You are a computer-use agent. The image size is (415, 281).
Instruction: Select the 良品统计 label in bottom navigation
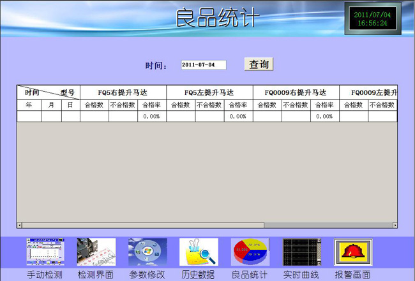[249, 275]
